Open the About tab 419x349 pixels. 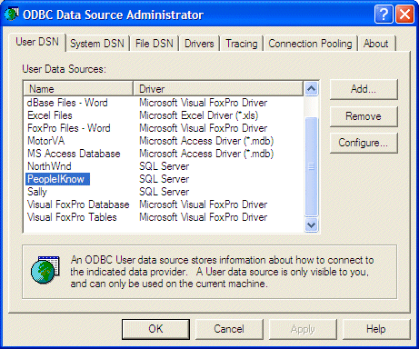pos(376,44)
